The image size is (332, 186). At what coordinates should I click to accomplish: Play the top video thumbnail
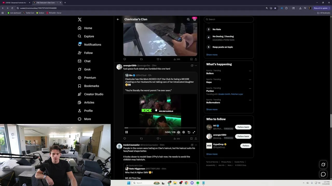click(160, 40)
